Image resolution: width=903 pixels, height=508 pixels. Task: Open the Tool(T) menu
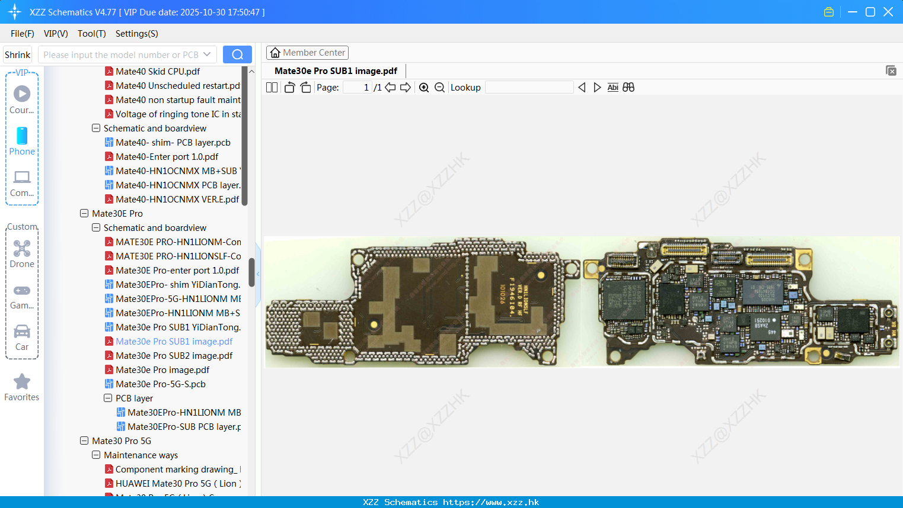(92, 33)
